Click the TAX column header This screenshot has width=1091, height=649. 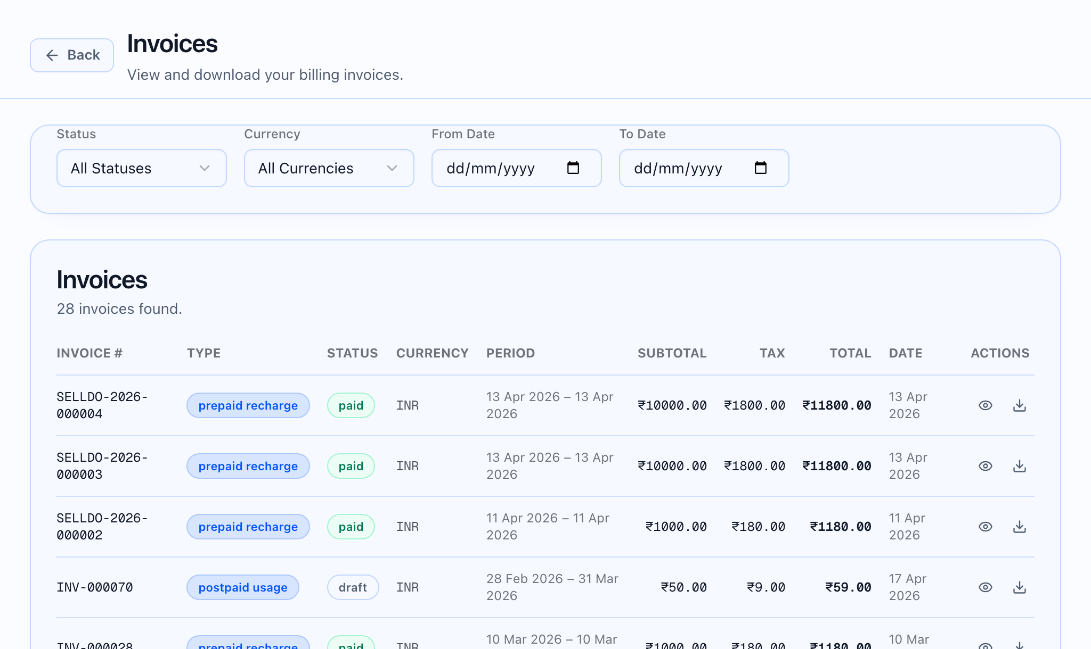(772, 353)
